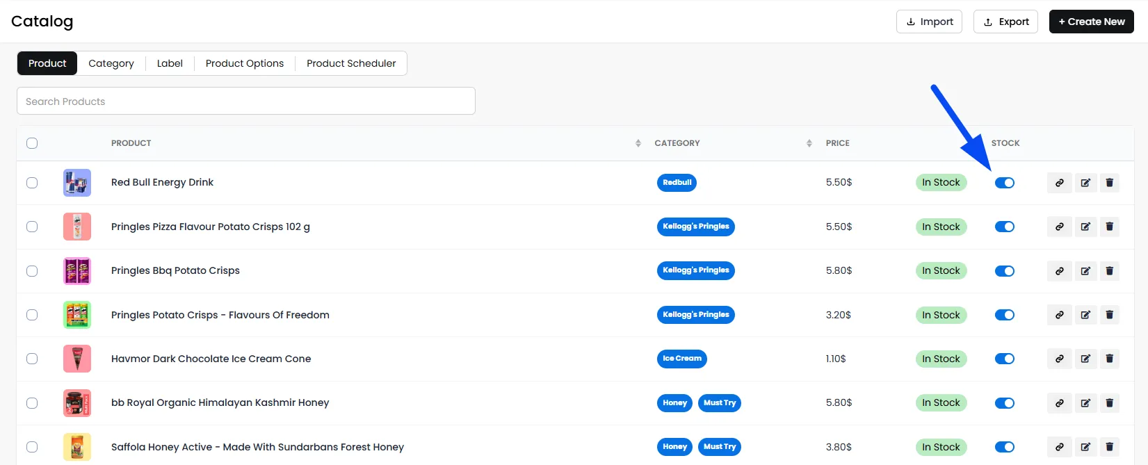Viewport: 1148px width, 465px height.
Task: Sort by the Category column arrows
Action: click(809, 143)
